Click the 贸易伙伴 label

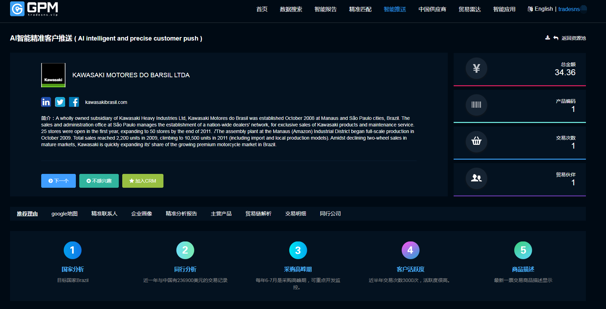point(566,175)
